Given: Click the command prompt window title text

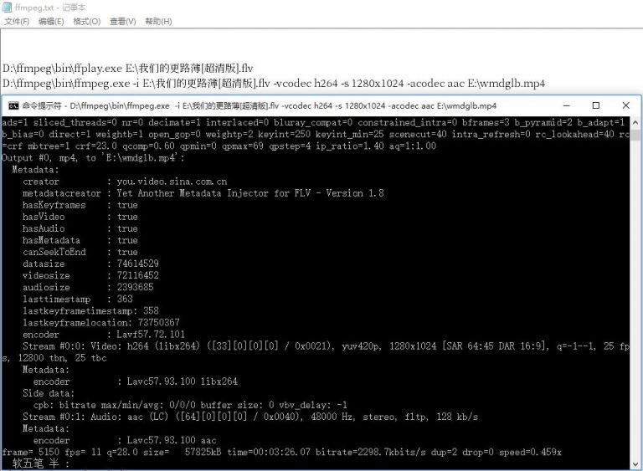Looking at the screenshot, I should click(x=260, y=105).
